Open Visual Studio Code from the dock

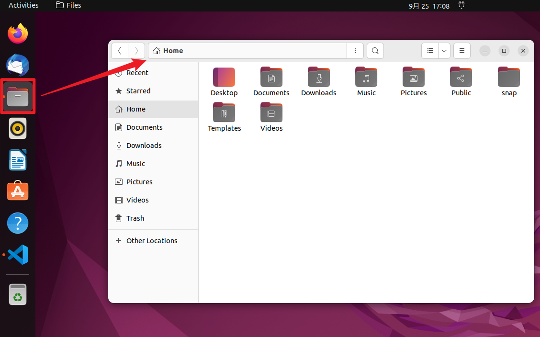tap(17, 255)
